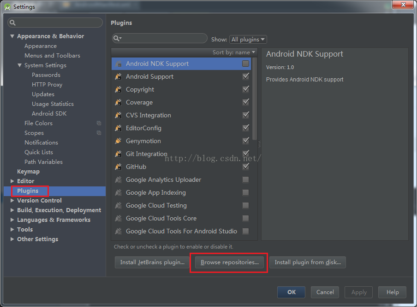Click Install JetBrains plugin button
417x307 pixels.
152,262
